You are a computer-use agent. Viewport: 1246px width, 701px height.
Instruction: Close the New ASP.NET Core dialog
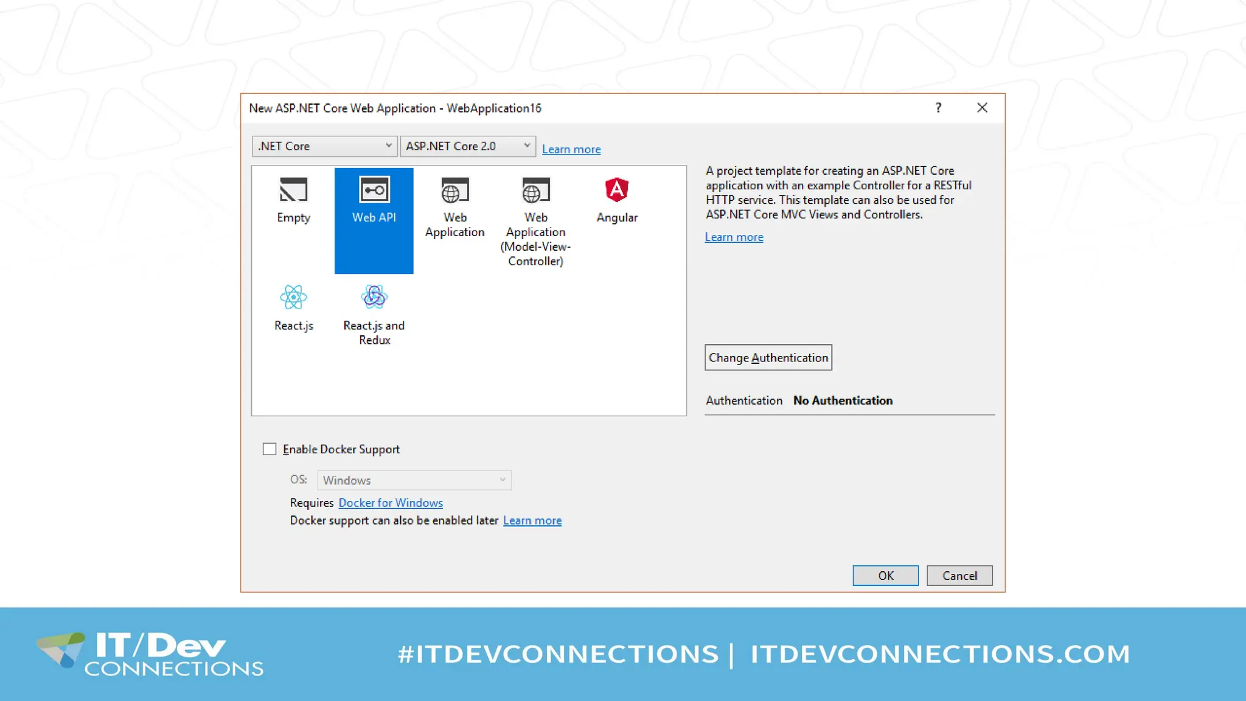tap(982, 108)
